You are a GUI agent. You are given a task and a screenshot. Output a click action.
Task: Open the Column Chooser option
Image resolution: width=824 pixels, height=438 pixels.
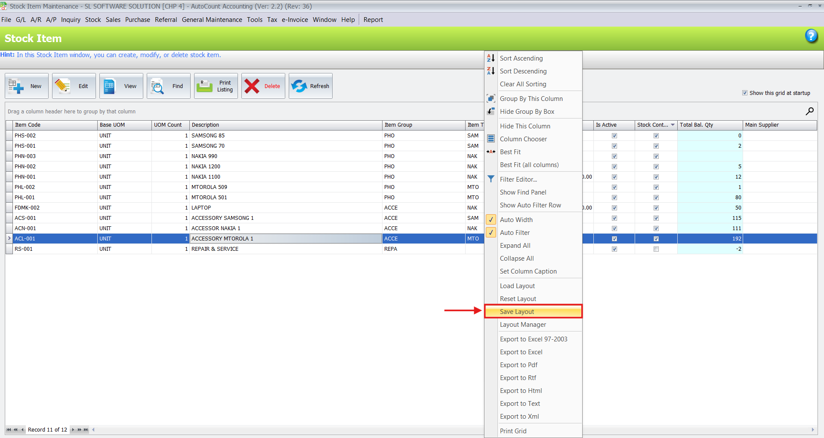coord(523,139)
